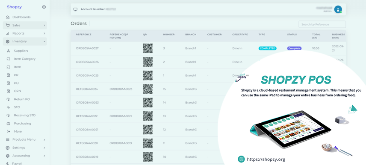Click the Shopzy logo link
Image resolution: width=366 pixels, height=165 pixels.
coord(14,7)
